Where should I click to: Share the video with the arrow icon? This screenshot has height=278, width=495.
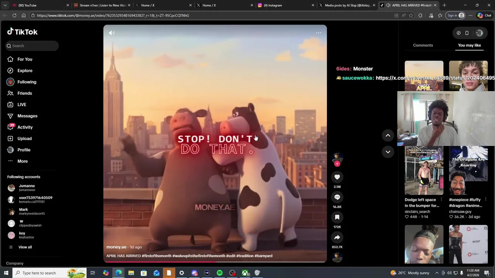click(337, 237)
